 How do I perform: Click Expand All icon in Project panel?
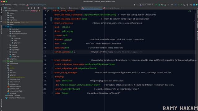(32, 8)
